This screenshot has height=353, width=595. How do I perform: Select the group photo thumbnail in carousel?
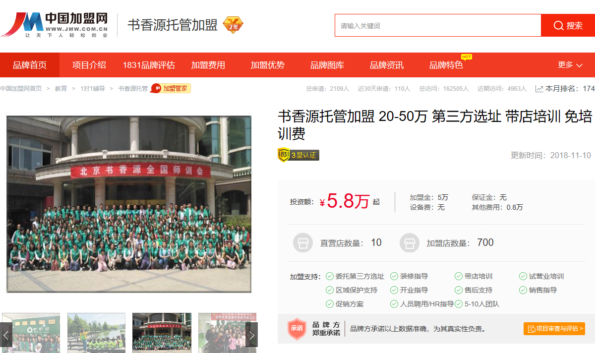(162, 333)
